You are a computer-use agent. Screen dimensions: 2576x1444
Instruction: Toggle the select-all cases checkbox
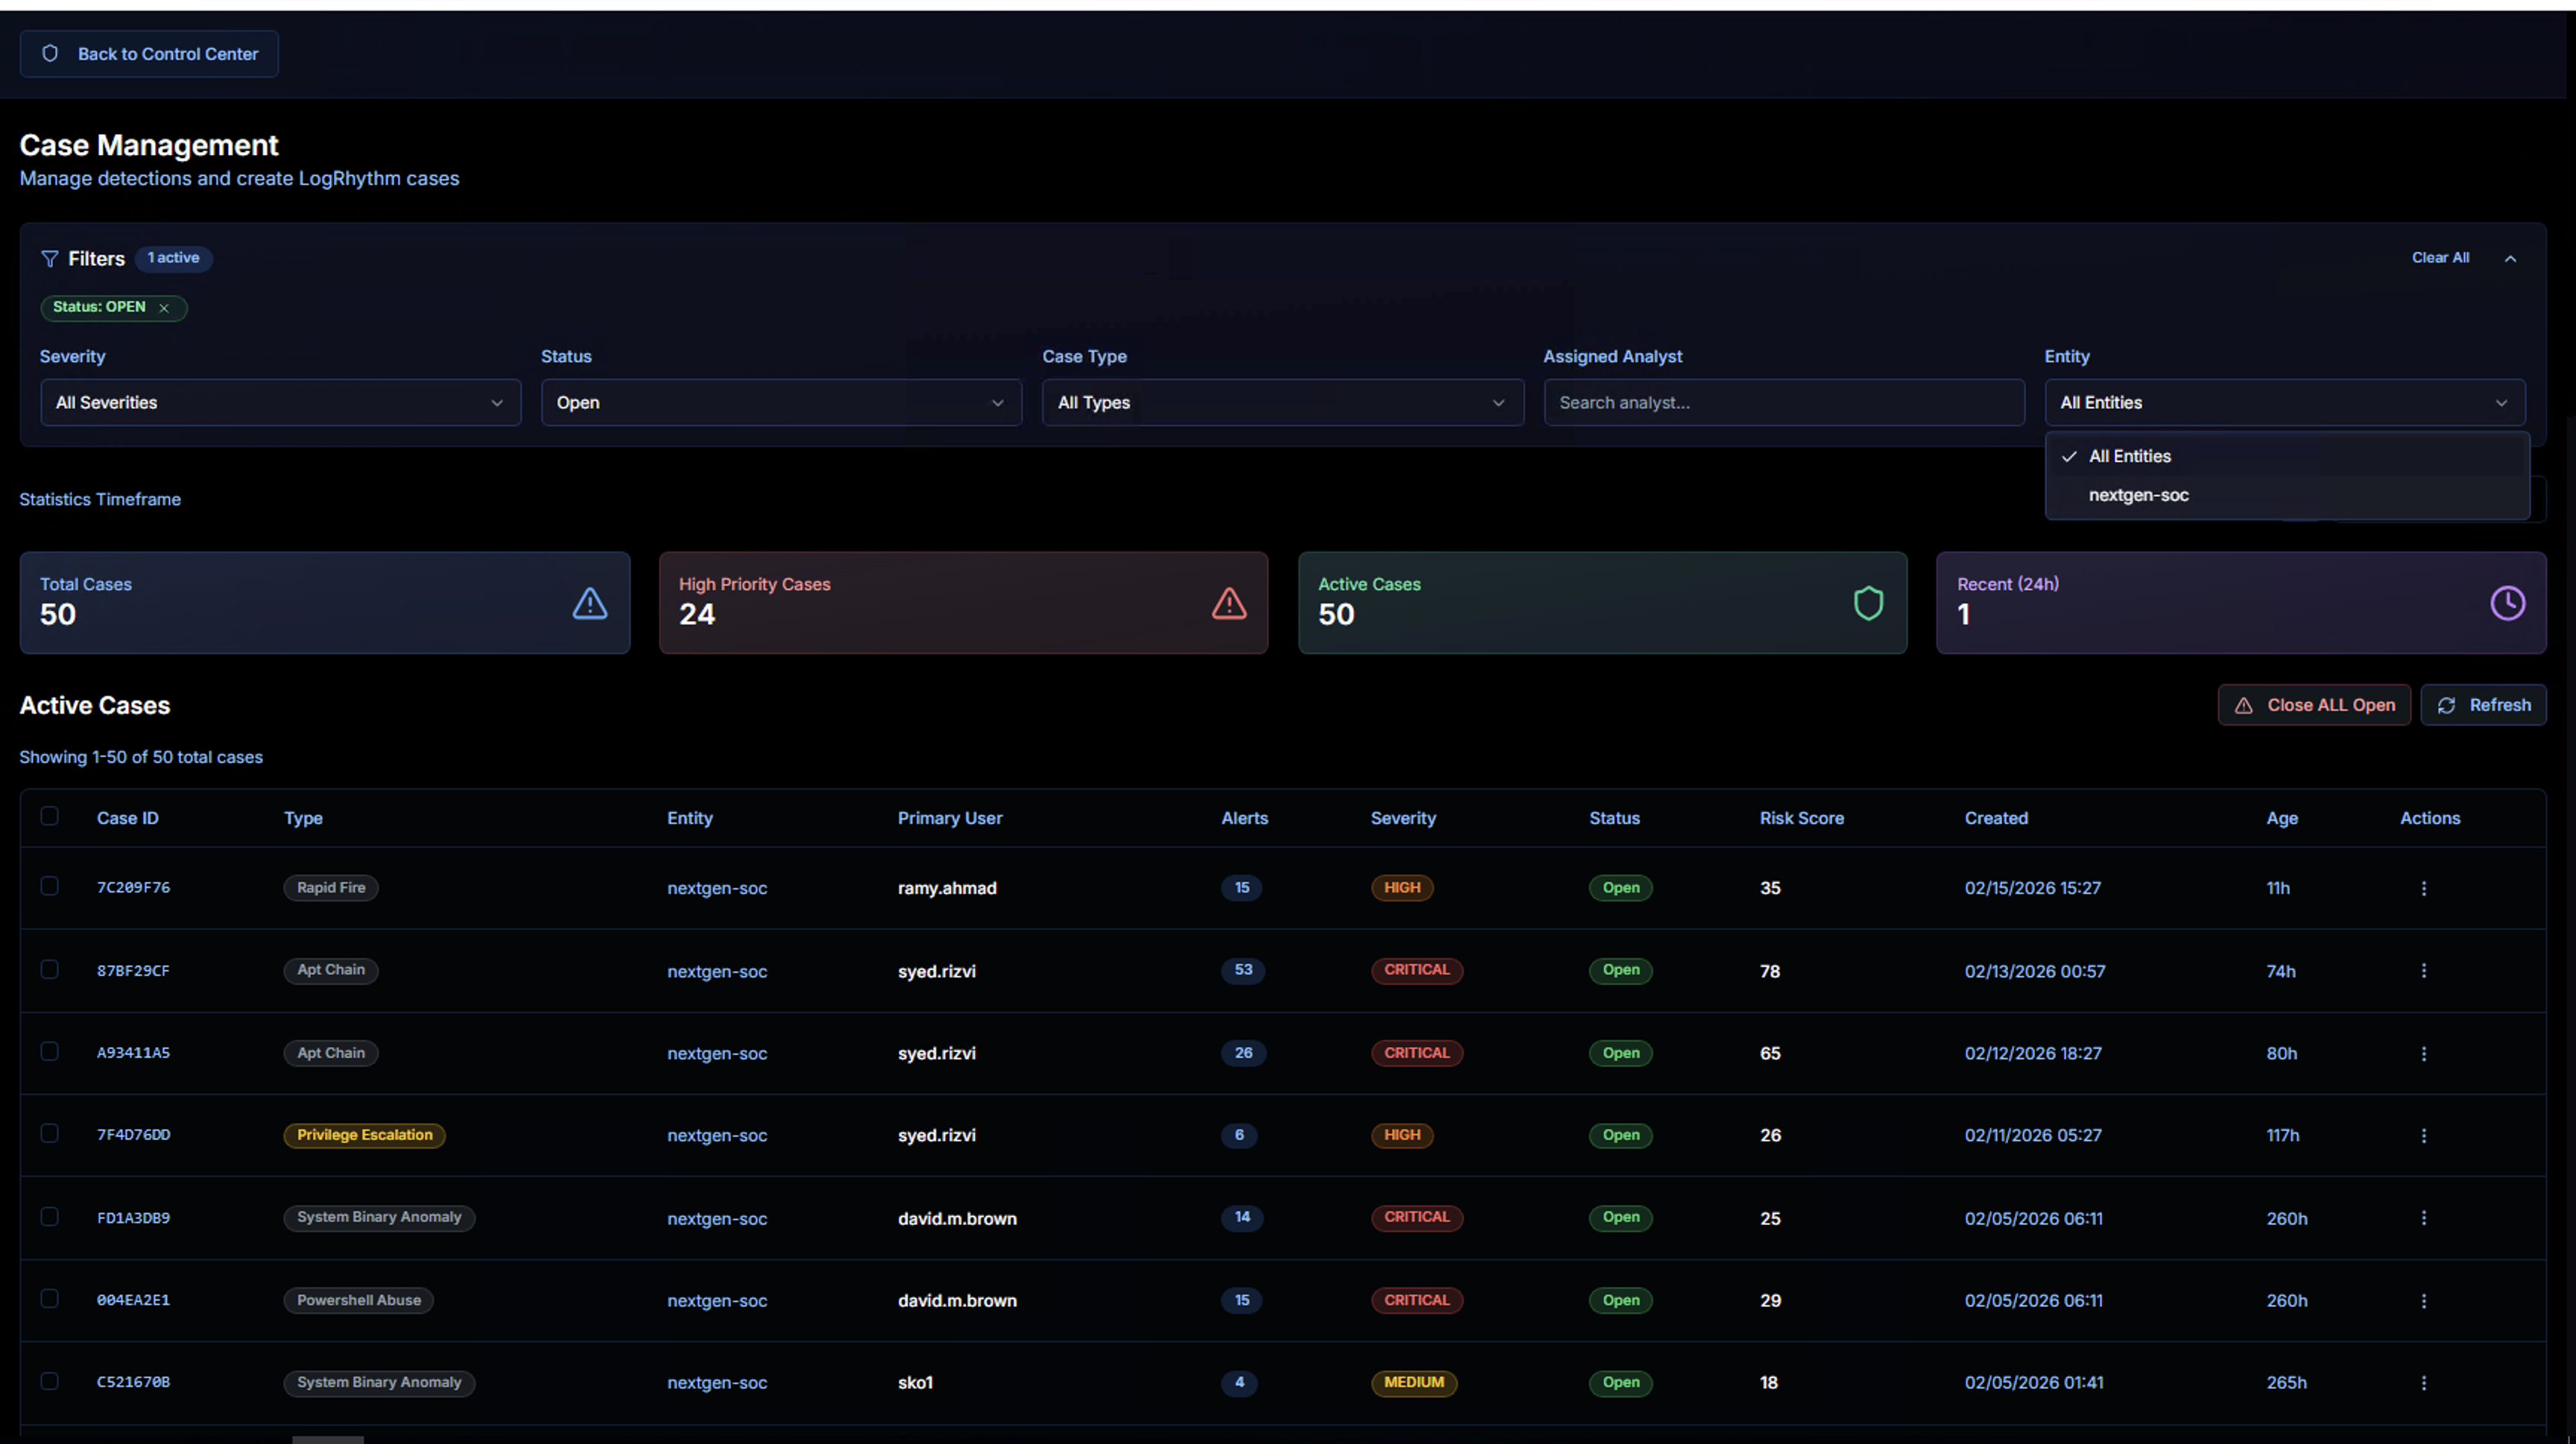(49, 817)
